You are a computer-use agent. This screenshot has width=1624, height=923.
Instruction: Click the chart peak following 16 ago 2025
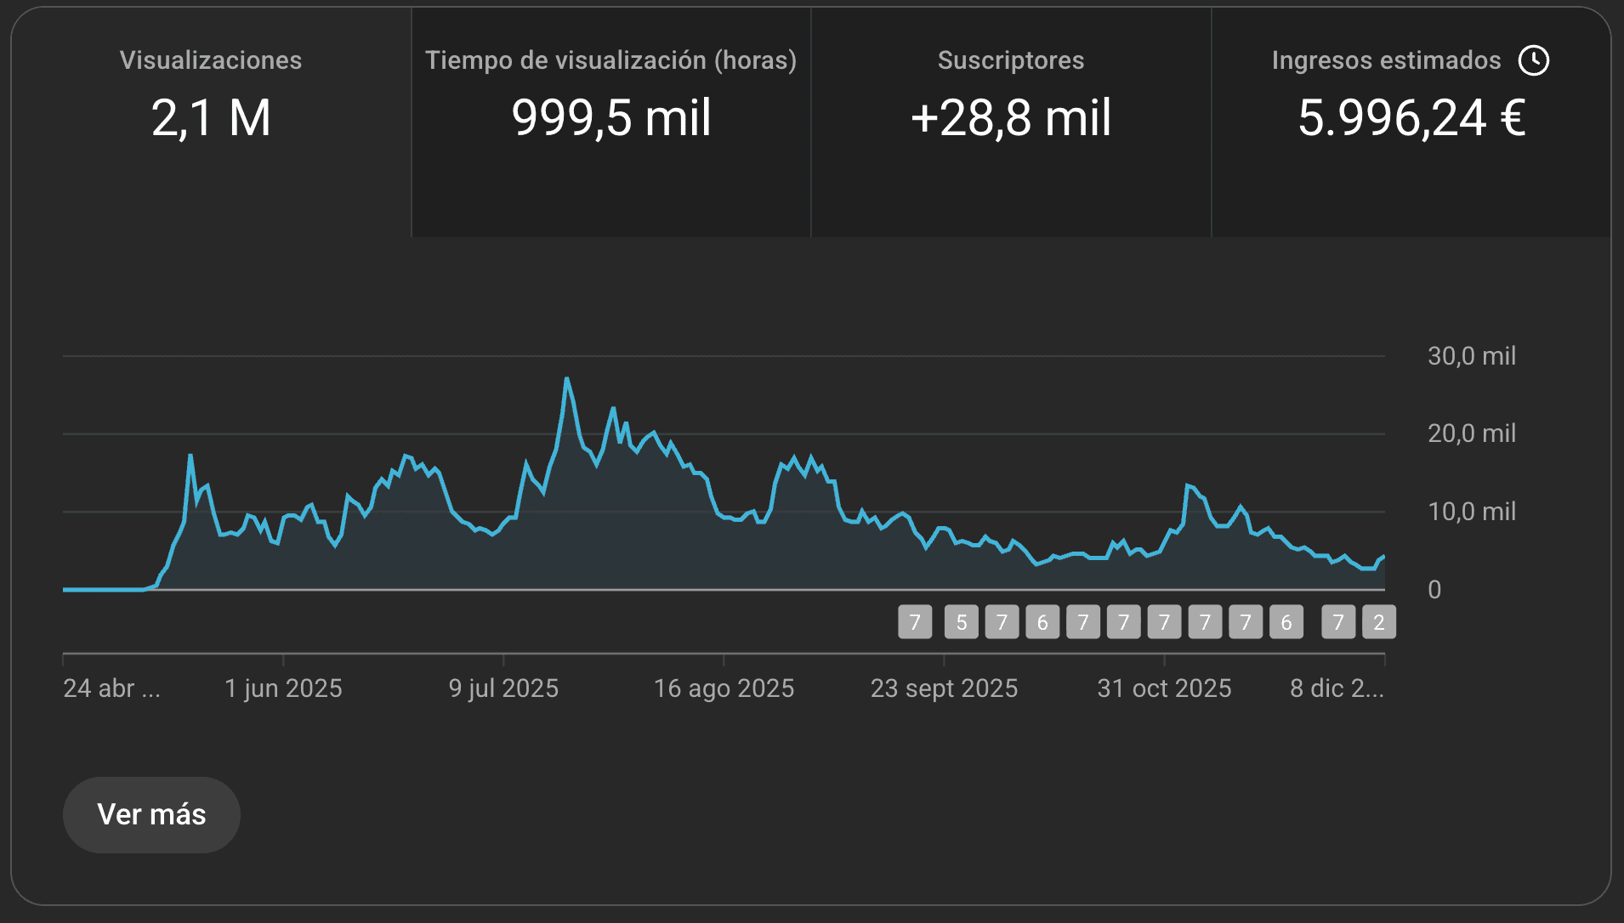click(795, 457)
